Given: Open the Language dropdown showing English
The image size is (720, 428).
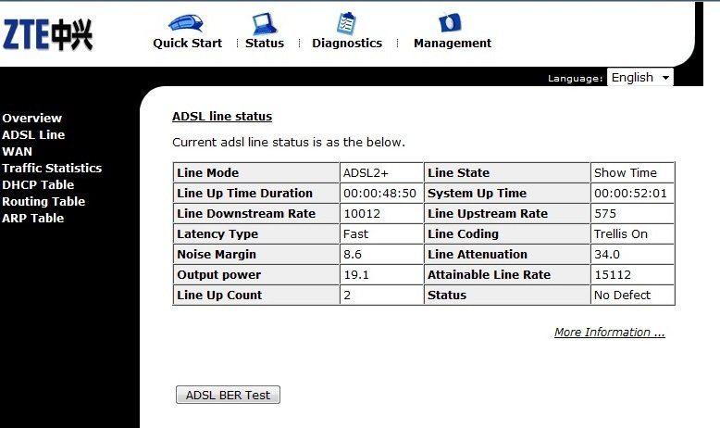Looking at the screenshot, I should [x=640, y=77].
